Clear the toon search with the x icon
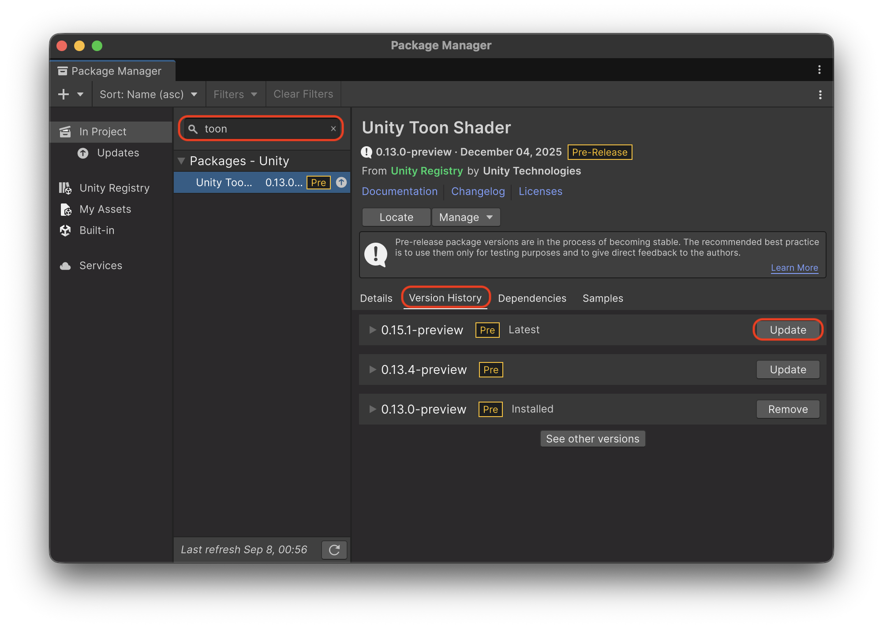This screenshot has height=628, width=883. pyautogui.click(x=333, y=129)
